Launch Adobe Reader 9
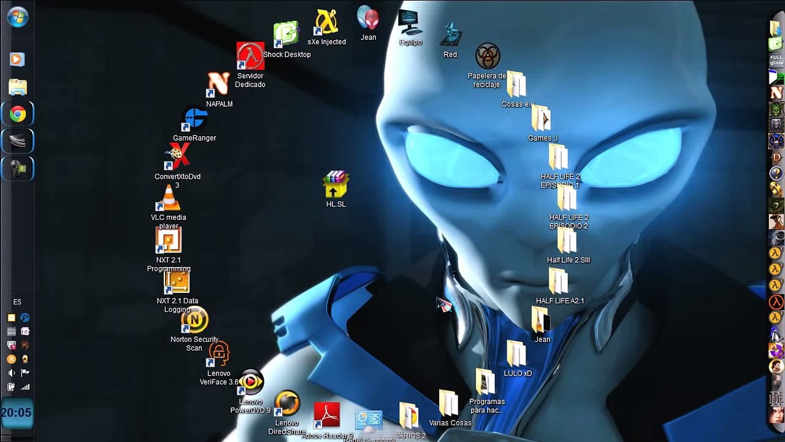 pyautogui.click(x=327, y=416)
